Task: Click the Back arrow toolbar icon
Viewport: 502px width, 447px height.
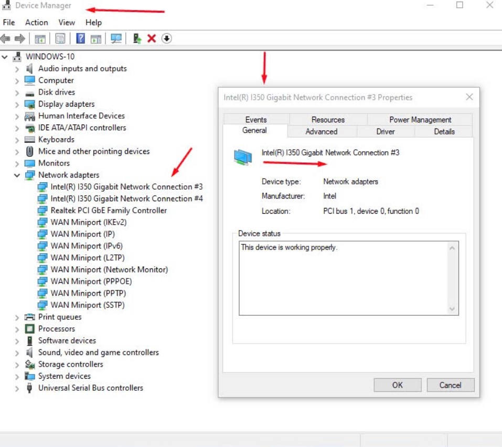Action: coord(5,39)
